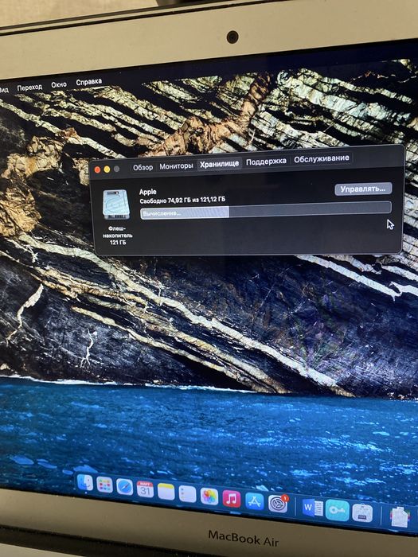Open the Справка menu

[x=89, y=83]
